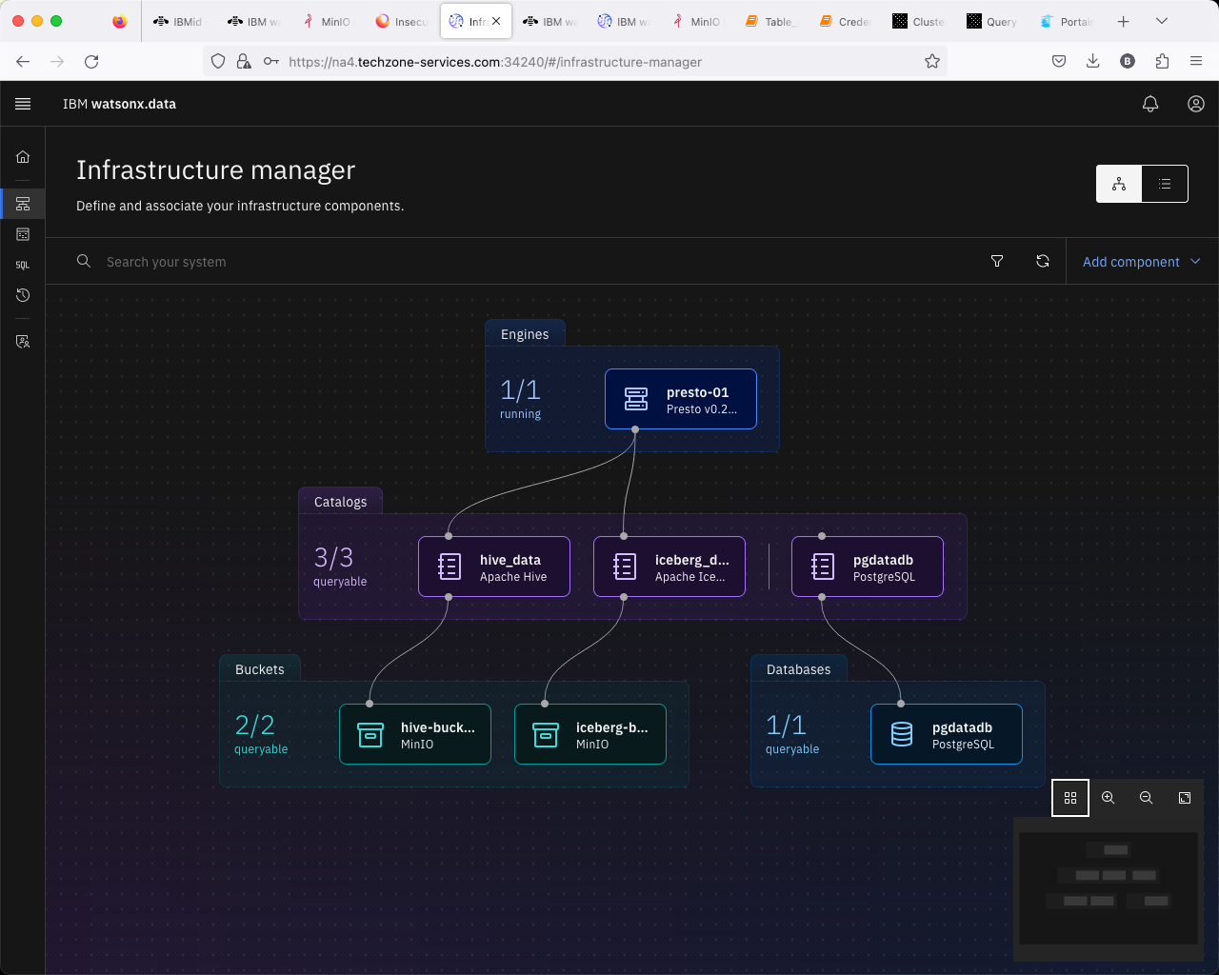Viewport: 1219px width, 975px height.
Task: Click the Engines group label
Action: click(525, 334)
